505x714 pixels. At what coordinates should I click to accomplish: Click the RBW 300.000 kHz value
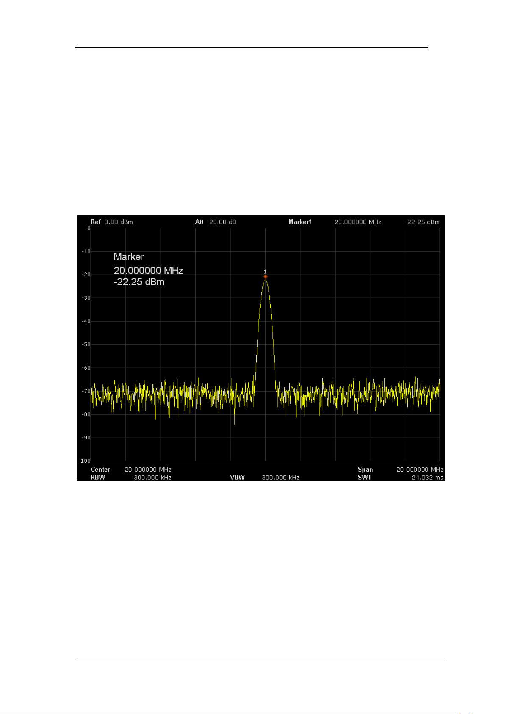pos(153,478)
